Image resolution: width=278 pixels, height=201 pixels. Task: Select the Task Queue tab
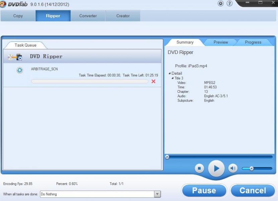point(25,45)
